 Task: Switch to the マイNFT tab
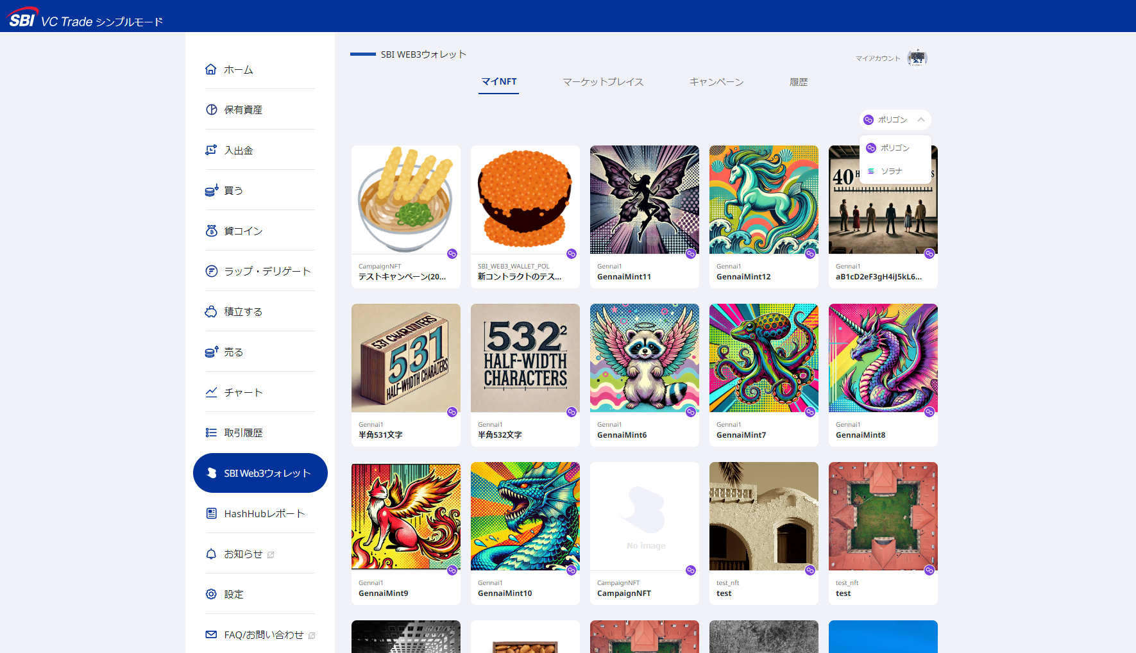[x=499, y=82]
